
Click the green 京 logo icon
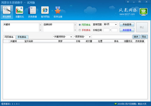(x=143, y=11)
